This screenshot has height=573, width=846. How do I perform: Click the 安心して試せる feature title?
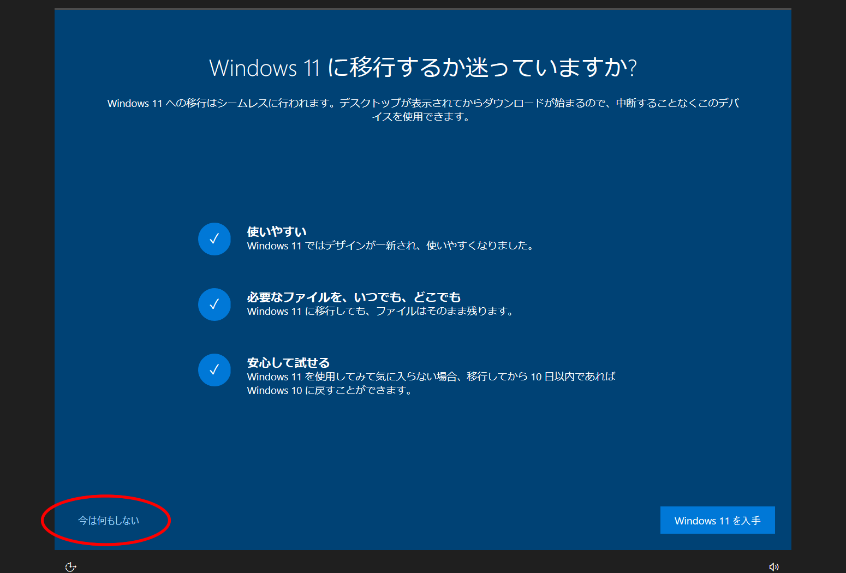pyautogui.click(x=288, y=363)
